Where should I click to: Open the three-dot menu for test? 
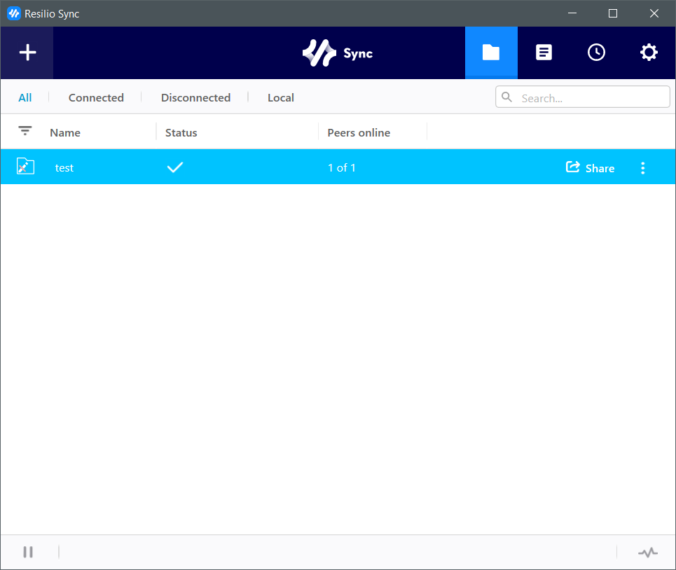point(643,168)
